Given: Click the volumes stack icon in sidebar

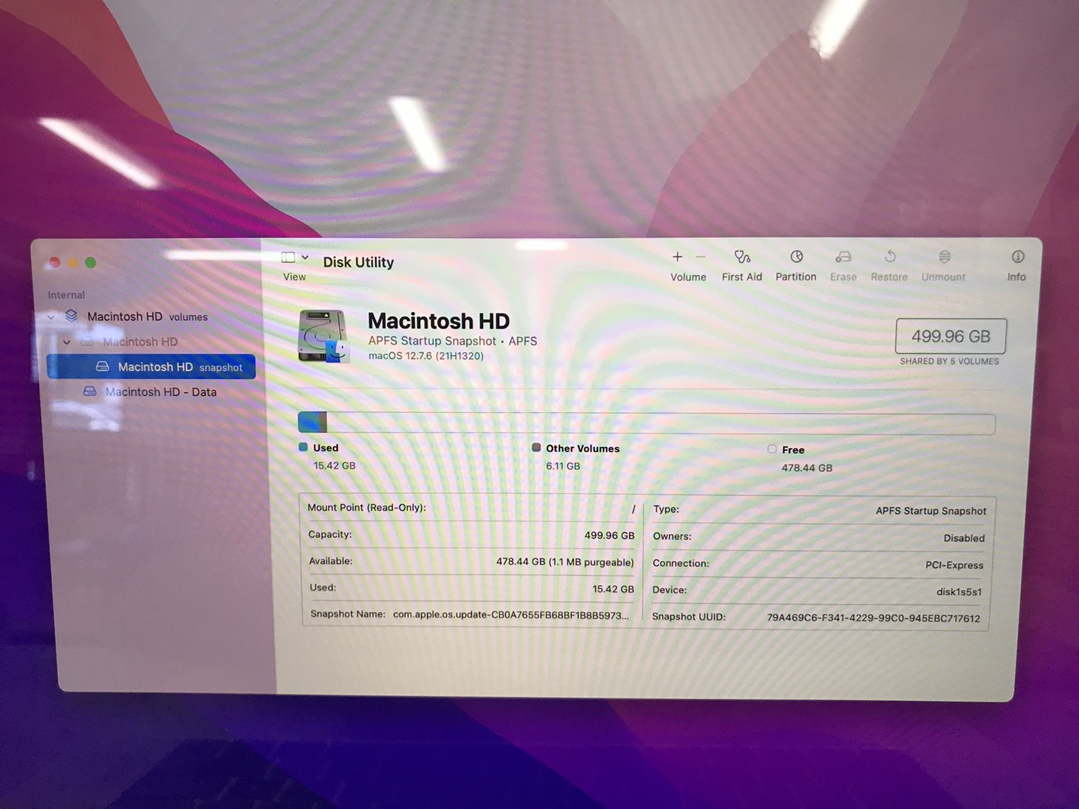Looking at the screenshot, I should [71, 316].
